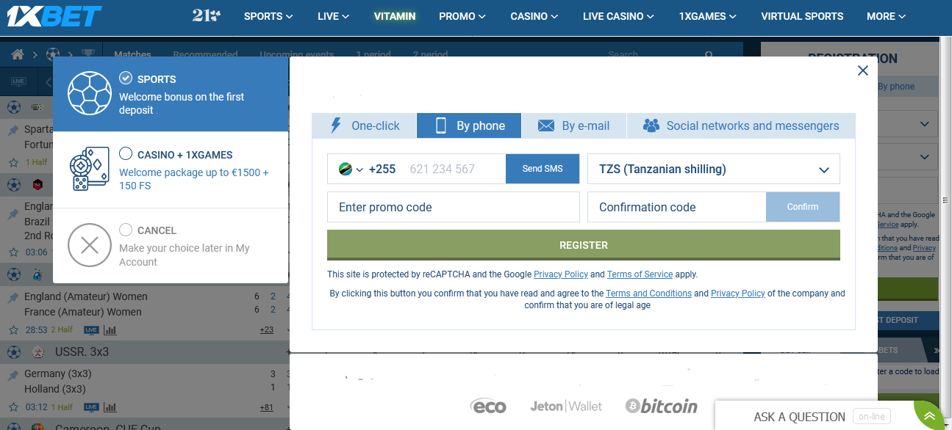
Task: Click the phone number input field
Action: [x=454, y=169]
